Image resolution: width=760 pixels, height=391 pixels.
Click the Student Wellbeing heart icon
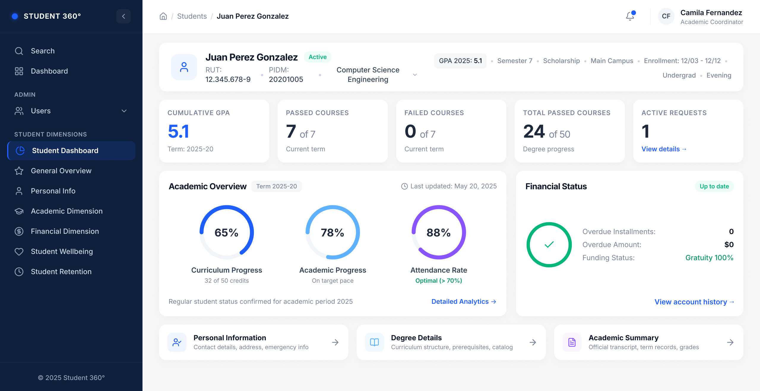[x=19, y=252]
